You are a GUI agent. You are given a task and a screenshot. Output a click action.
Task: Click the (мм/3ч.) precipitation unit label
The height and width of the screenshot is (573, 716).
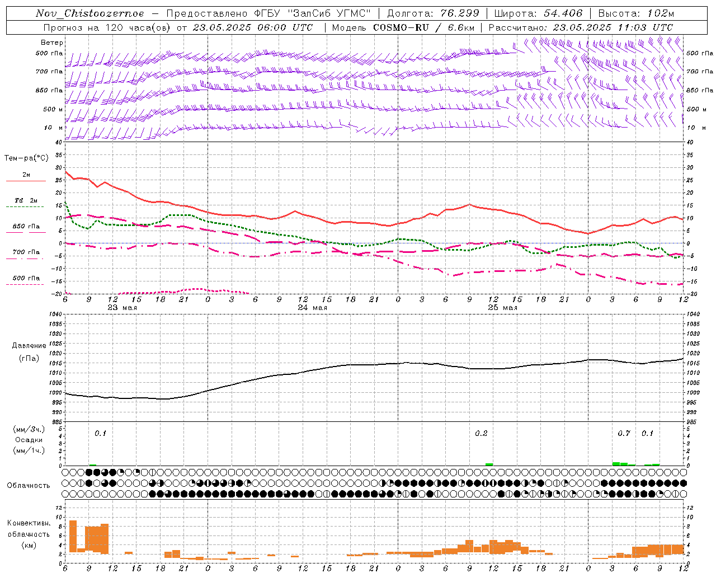(29, 430)
